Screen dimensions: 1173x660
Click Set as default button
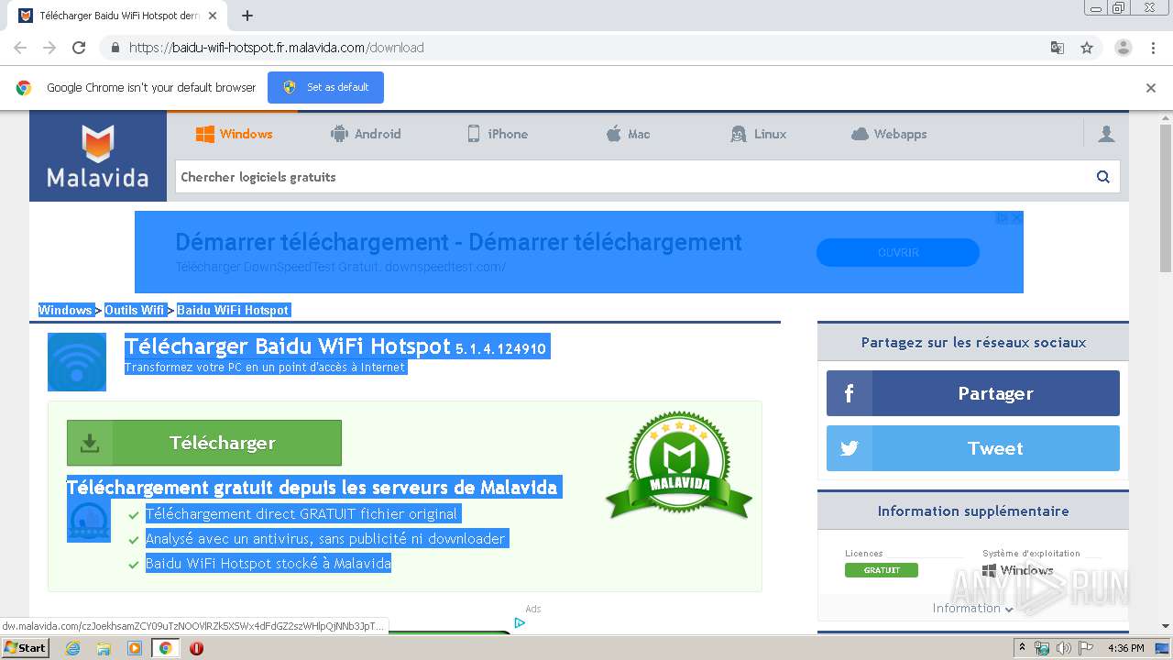tap(325, 87)
